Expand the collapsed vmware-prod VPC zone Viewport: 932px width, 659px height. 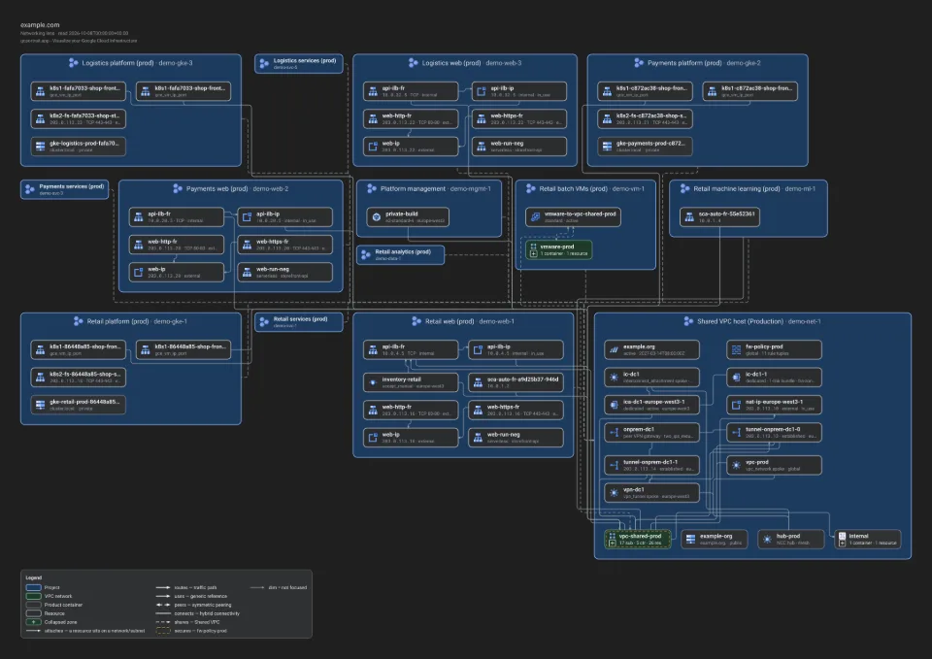tap(533, 253)
